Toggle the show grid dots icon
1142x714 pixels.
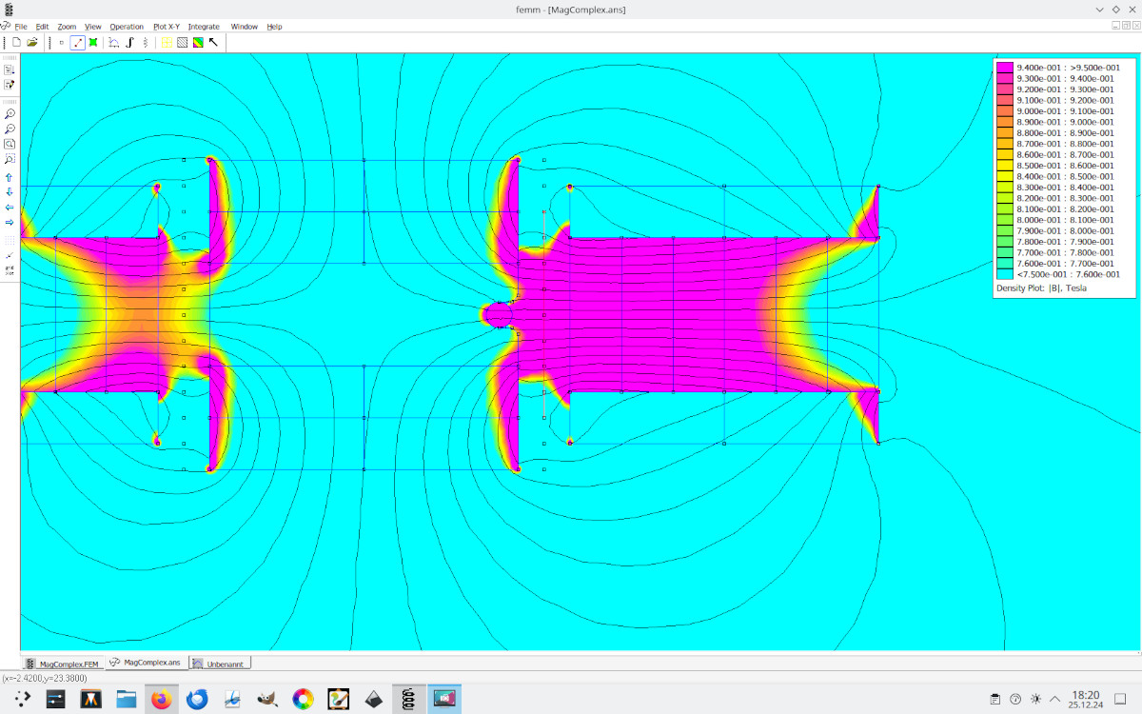pos(10,241)
